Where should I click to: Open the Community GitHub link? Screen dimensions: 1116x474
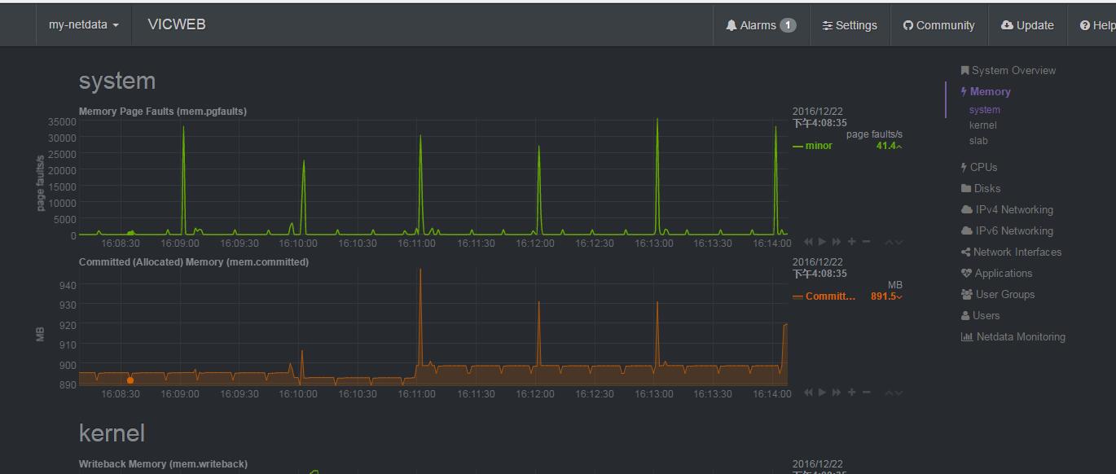[938, 25]
